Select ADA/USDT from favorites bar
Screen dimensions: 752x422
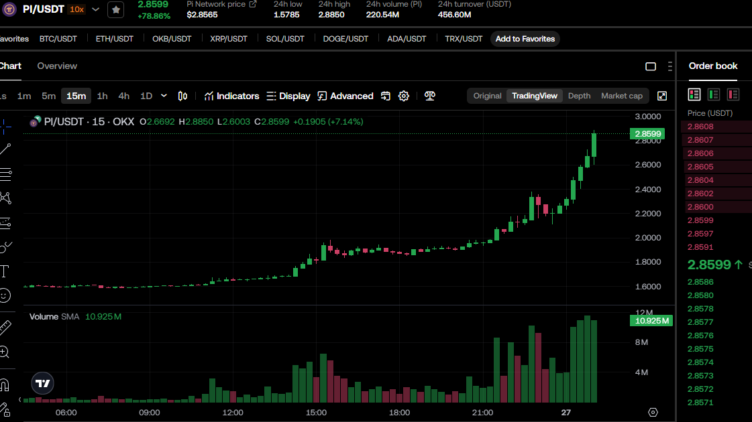[407, 39]
